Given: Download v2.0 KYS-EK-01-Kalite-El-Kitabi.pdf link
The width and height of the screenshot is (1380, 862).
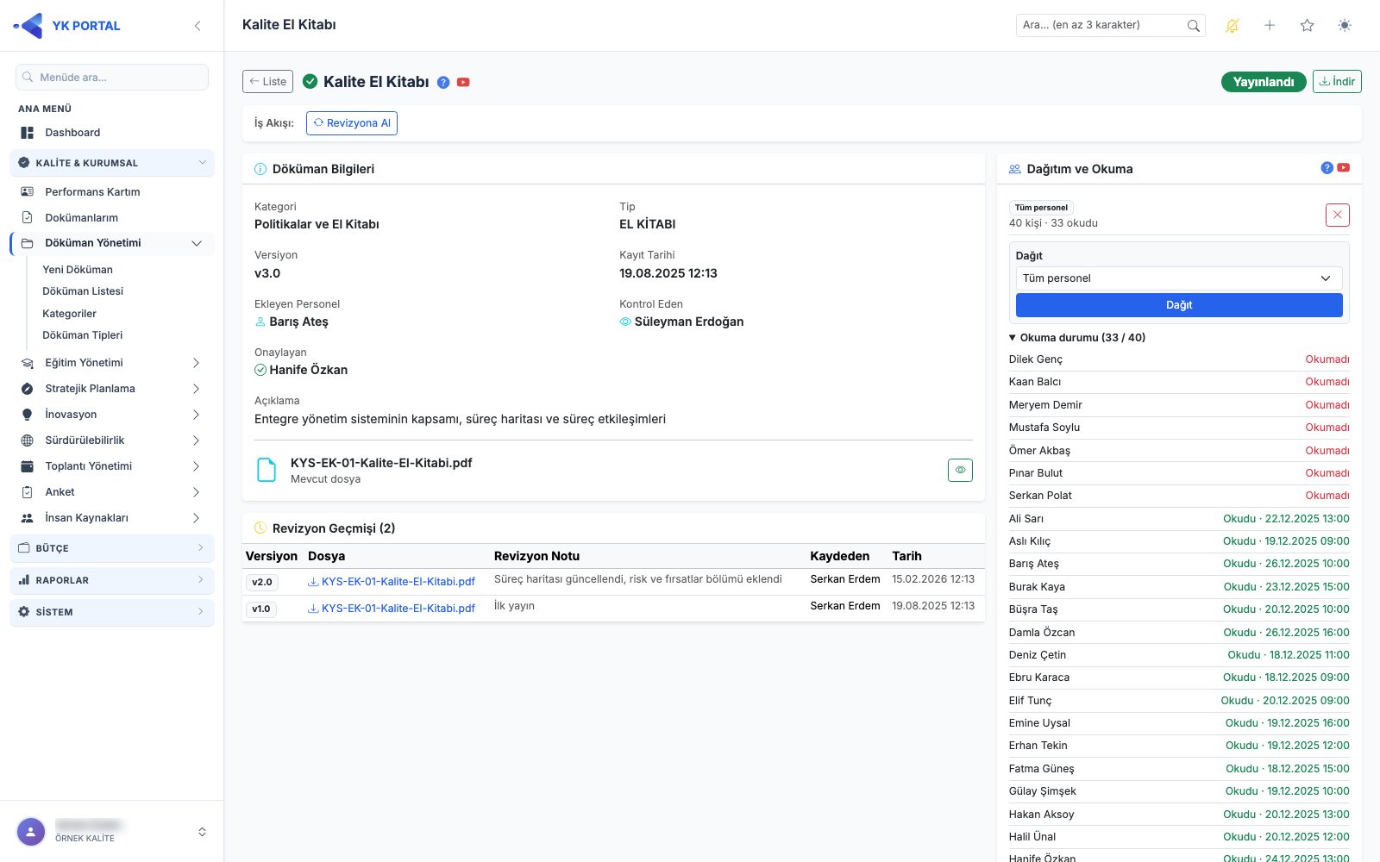Looking at the screenshot, I should tap(392, 582).
